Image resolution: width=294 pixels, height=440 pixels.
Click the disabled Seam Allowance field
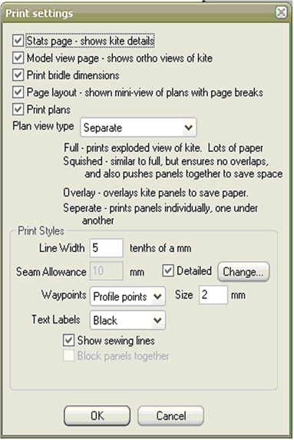[x=107, y=271]
